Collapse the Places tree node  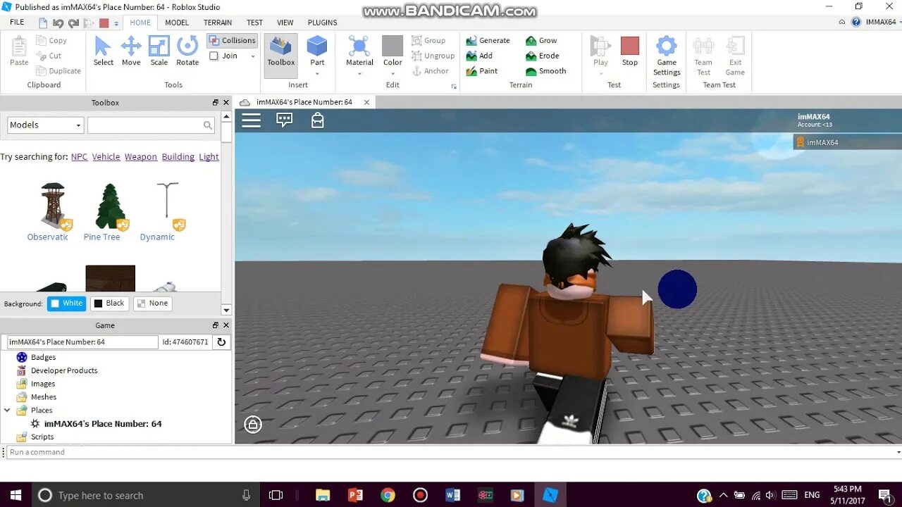pos(8,410)
